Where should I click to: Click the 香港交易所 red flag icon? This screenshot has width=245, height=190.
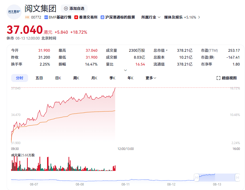(76, 17)
